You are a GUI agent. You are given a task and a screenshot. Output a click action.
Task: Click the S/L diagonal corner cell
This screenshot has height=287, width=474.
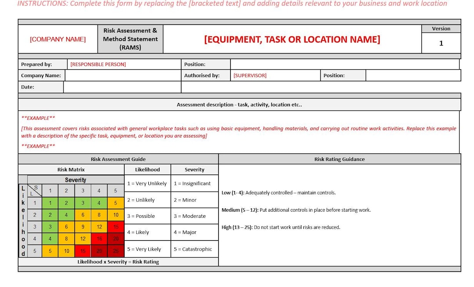tap(35, 191)
